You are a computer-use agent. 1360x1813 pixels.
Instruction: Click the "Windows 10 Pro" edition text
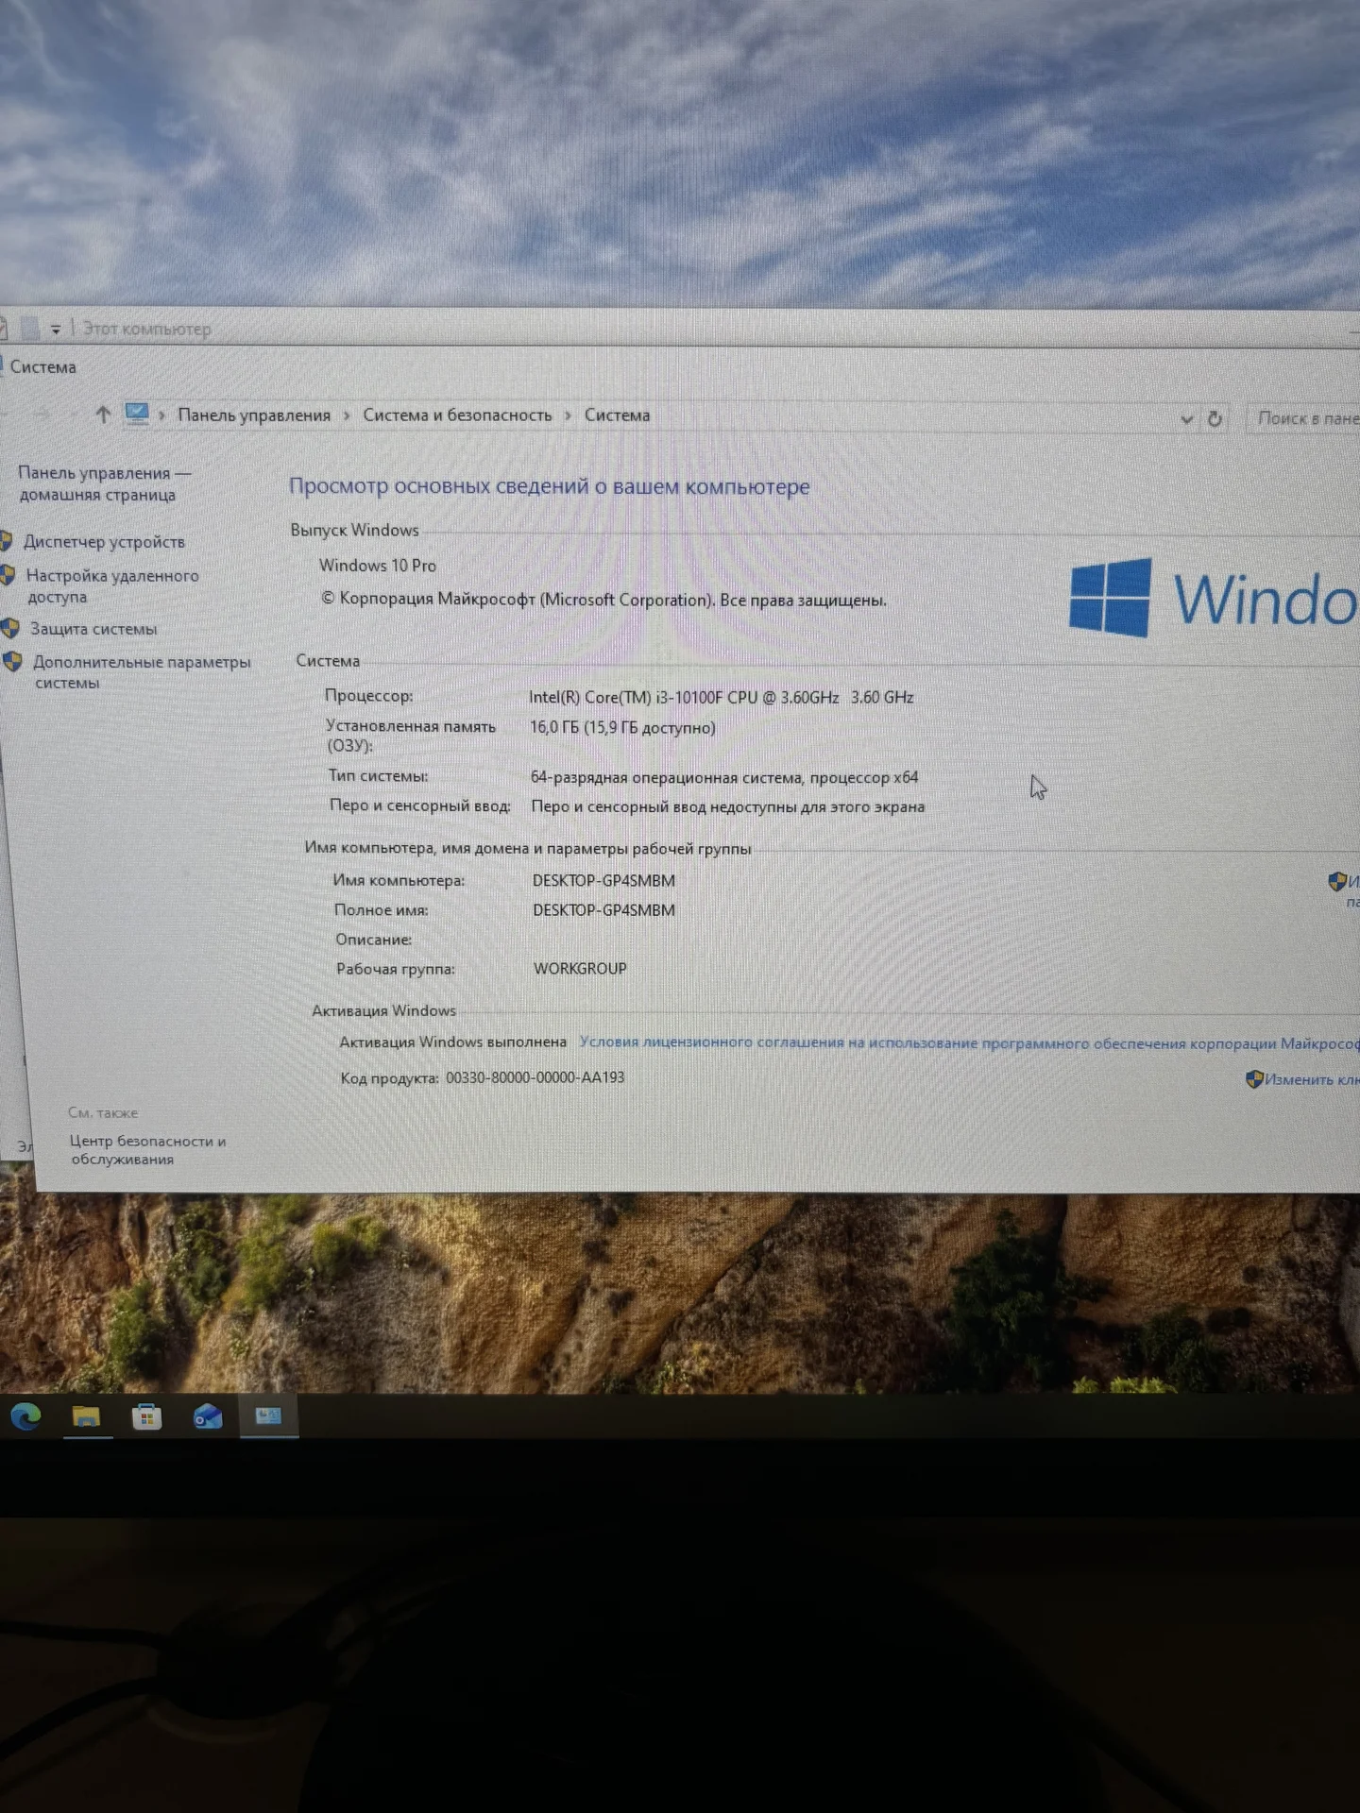(378, 565)
